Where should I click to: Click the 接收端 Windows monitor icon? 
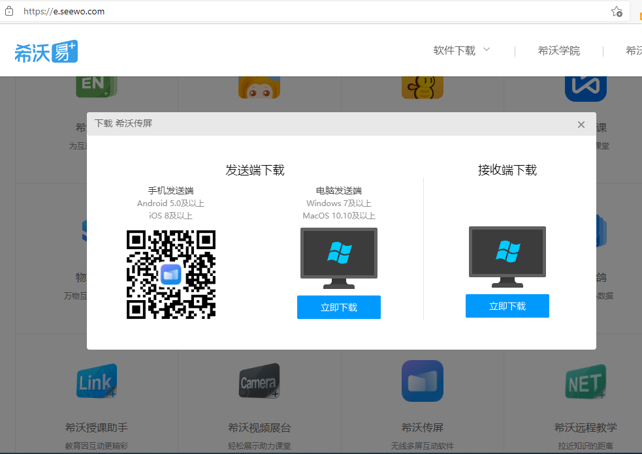click(x=507, y=257)
